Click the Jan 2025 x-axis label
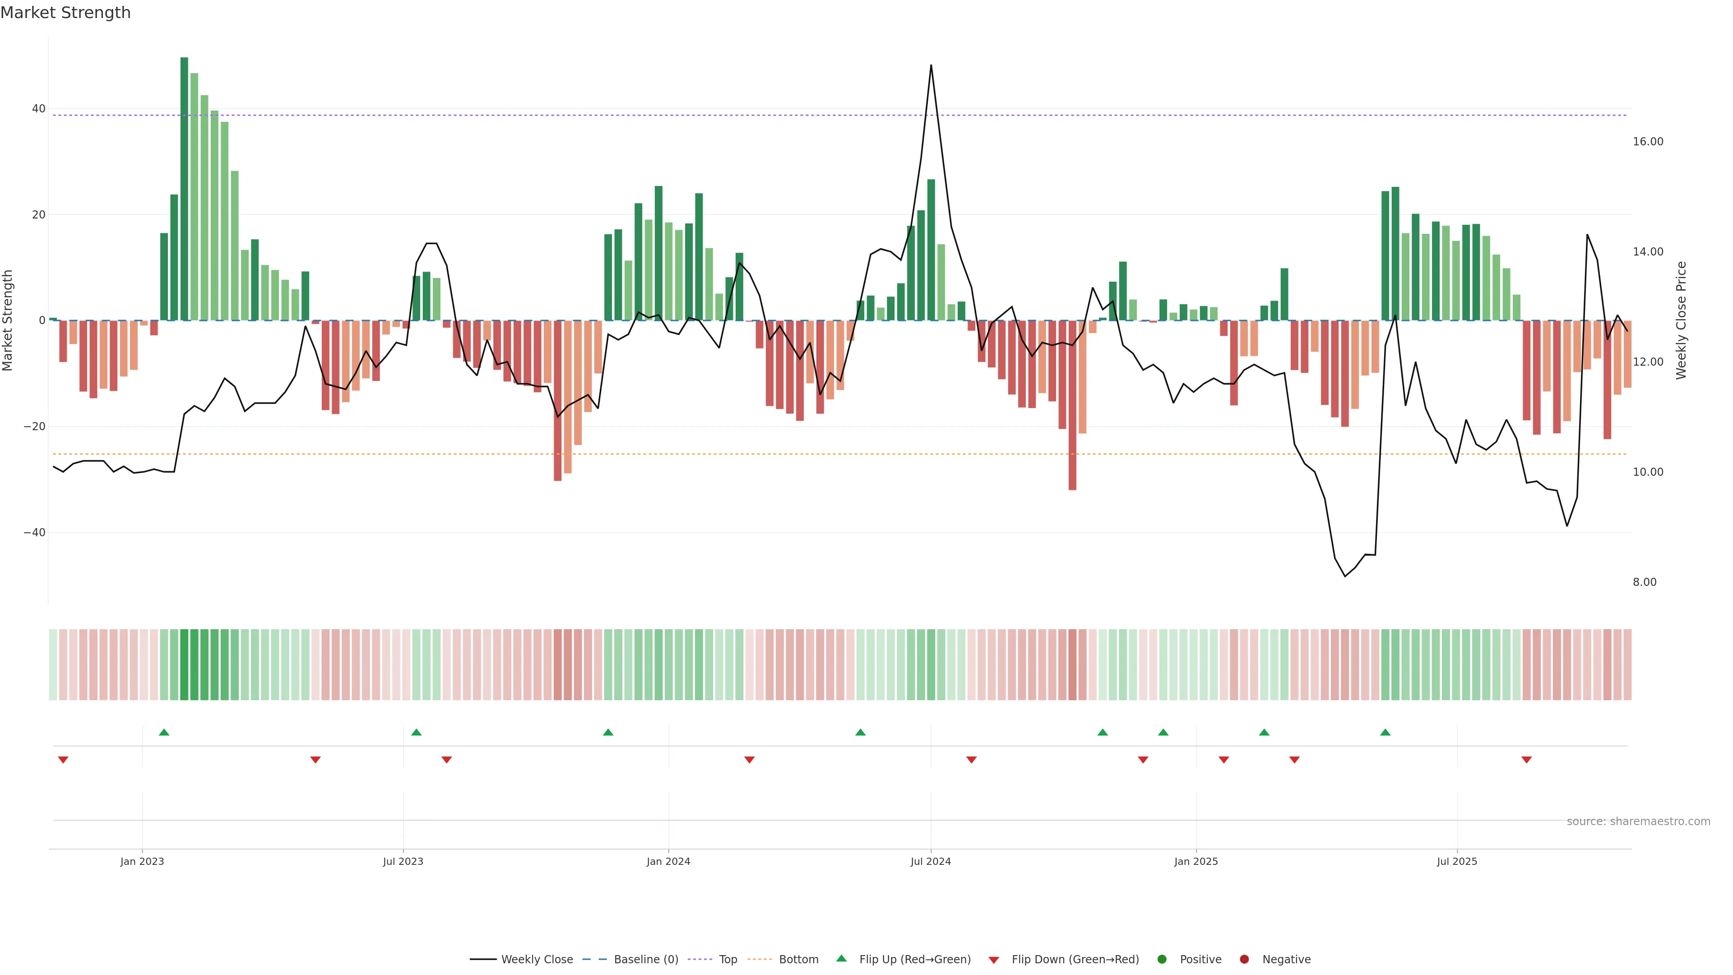This screenshot has width=1733, height=975. pyautogui.click(x=1196, y=861)
